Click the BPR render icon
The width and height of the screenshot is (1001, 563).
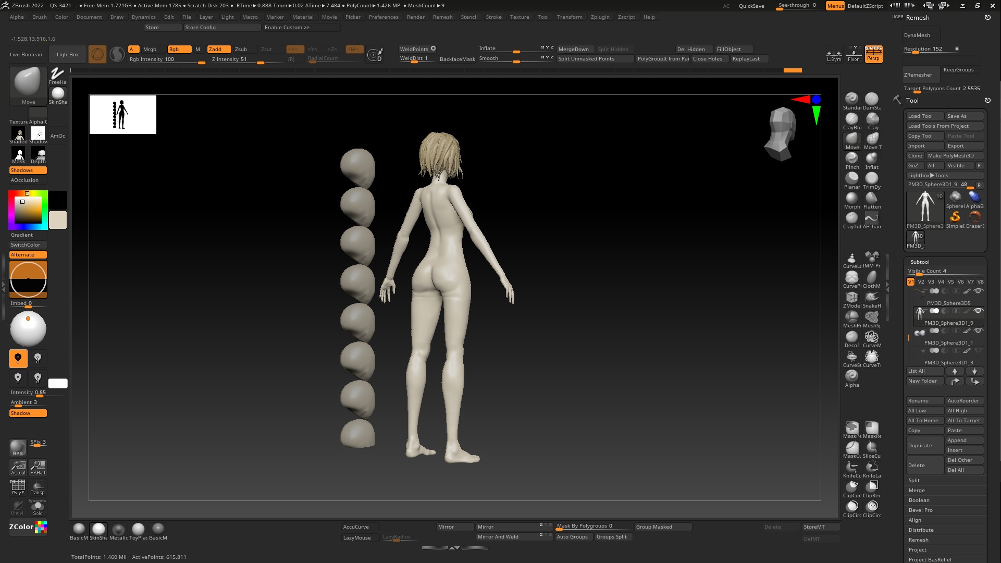18,447
